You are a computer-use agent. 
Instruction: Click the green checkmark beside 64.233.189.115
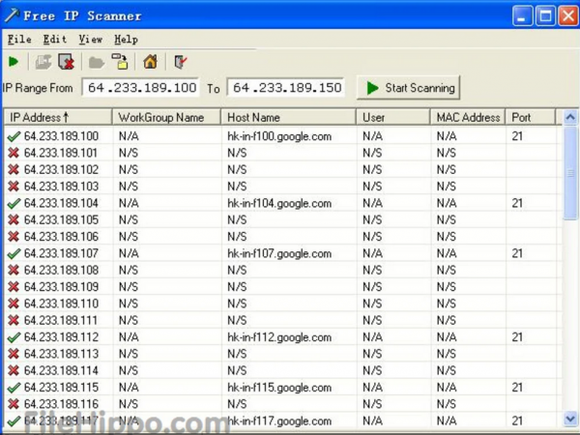click(x=14, y=388)
